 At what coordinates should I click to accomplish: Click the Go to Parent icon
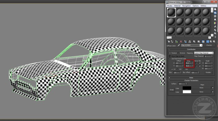click(211, 42)
